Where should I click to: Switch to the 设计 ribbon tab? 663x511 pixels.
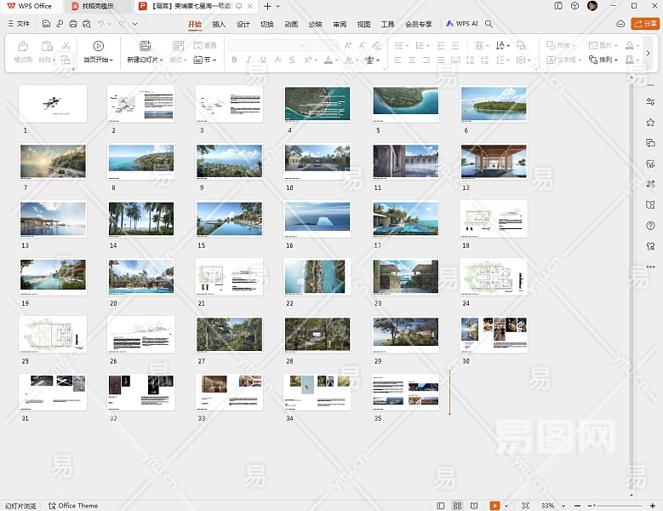click(243, 24)
